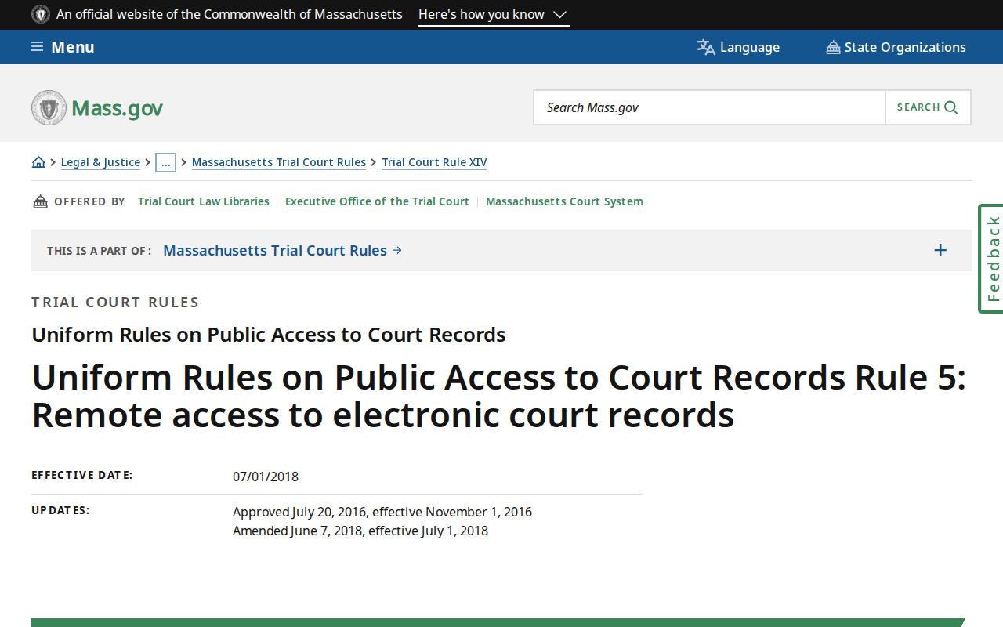Open the hamburger Menu button
1003x627 pixels.
coord(63,47)
